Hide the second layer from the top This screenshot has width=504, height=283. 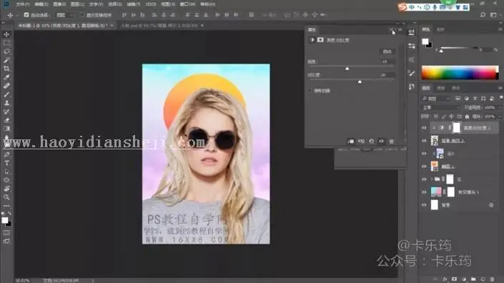(424, 141)
